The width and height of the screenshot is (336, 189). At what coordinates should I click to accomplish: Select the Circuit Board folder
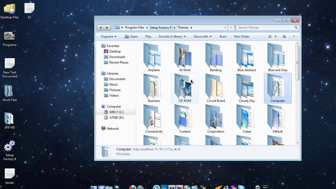click(216, 88)
